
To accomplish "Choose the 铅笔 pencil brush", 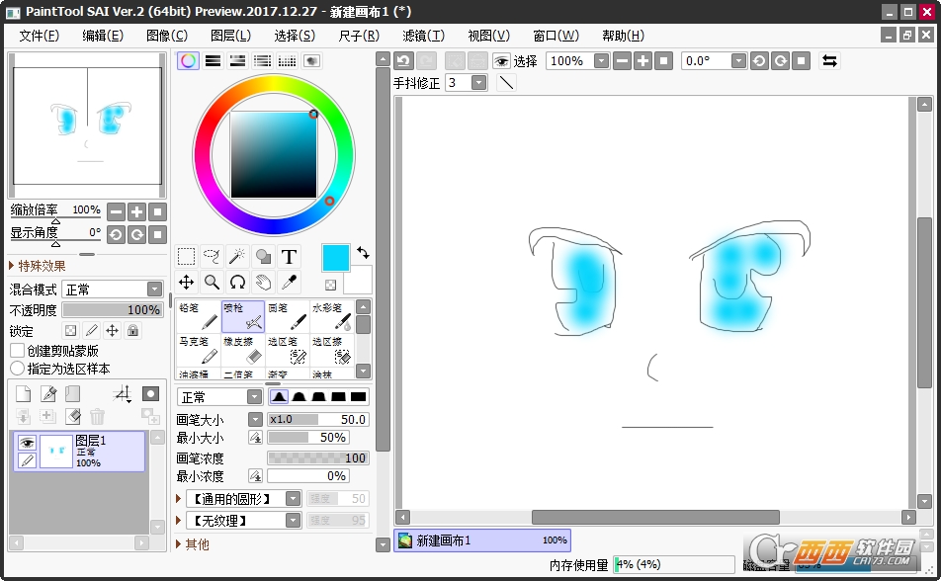I will tap(199, 316).
